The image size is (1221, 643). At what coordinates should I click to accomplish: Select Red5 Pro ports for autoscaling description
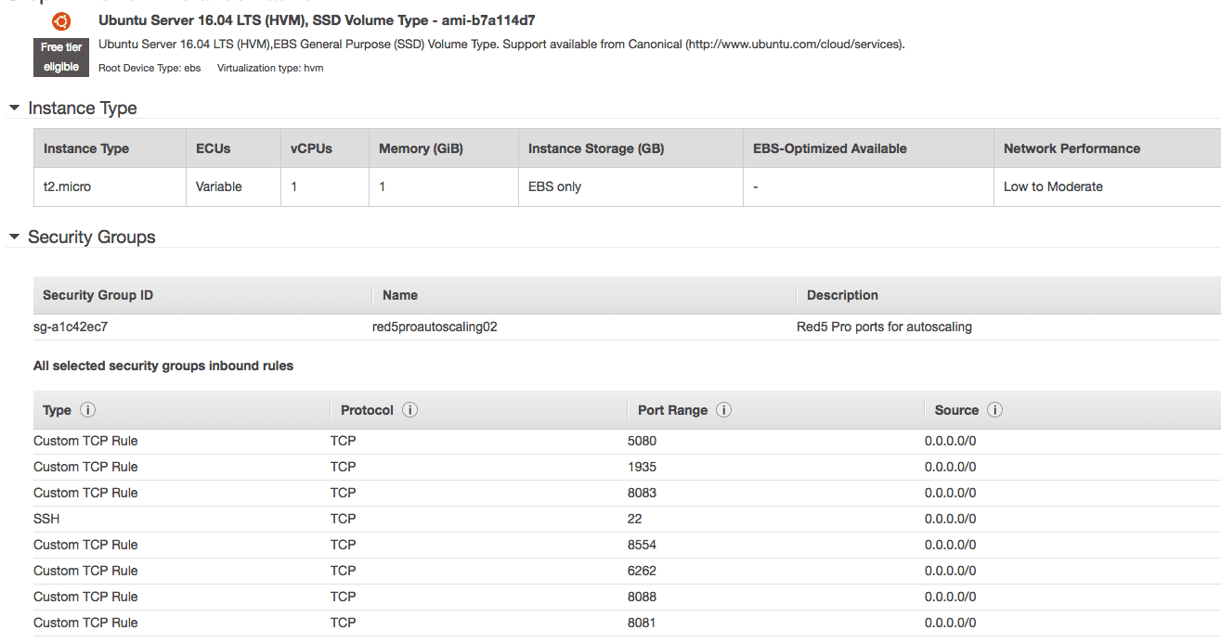pyautogui.click(x=884, y=327)
